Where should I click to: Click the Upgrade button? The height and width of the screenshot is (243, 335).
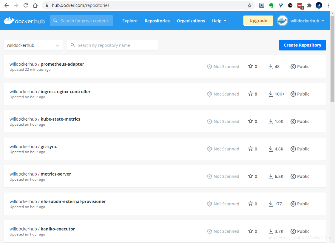click(x=258, y=21)
